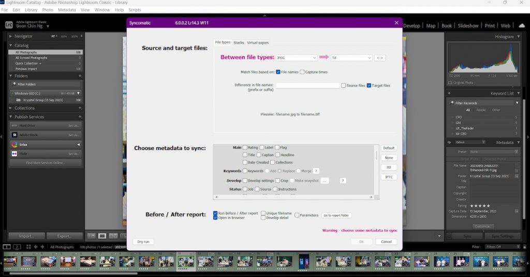
Task: Enable the Capture times checkbox
Action: [302, 72]
